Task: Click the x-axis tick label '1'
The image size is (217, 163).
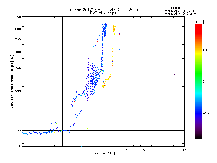Action: click(x=22, y=150)
